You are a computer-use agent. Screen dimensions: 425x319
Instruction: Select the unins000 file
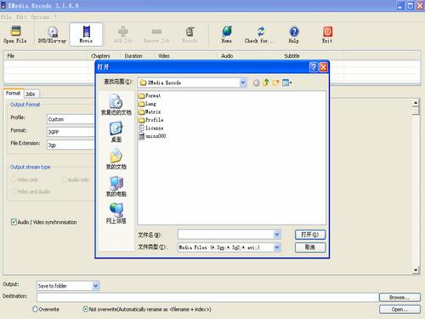pos(152,136)
